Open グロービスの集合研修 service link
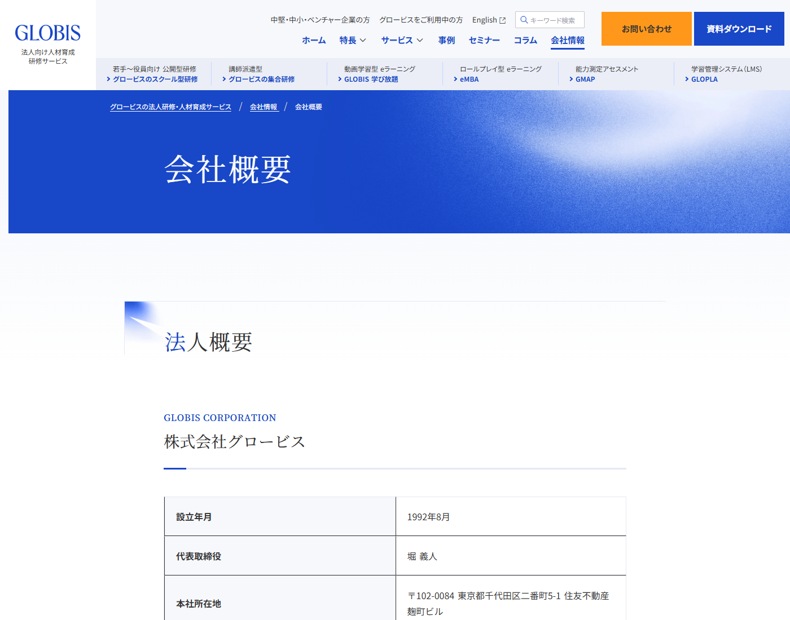 pyautogui.click(x=261, y=79)
